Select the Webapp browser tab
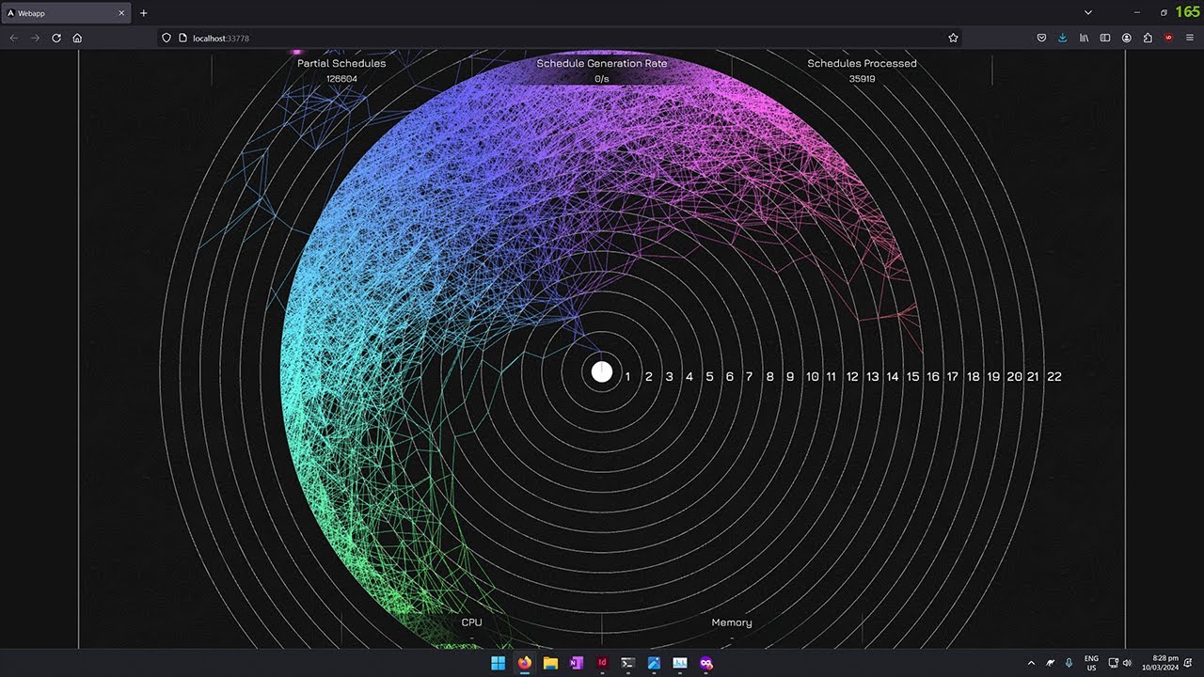The height and width of the screenshot is (677, 1204). (66, 13)
